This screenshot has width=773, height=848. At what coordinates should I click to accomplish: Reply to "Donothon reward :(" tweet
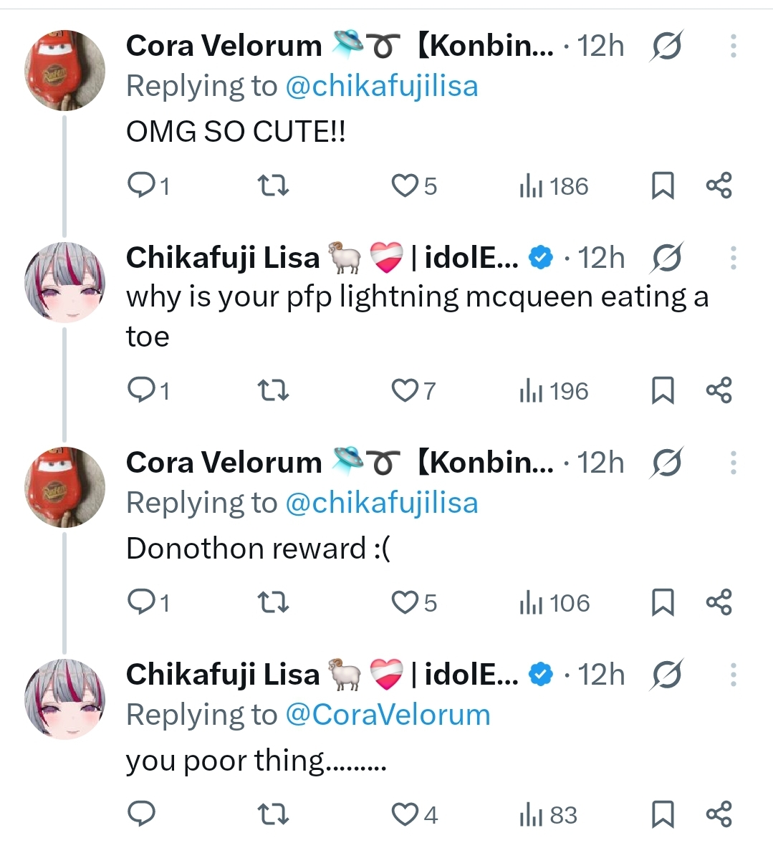[142, 603]
